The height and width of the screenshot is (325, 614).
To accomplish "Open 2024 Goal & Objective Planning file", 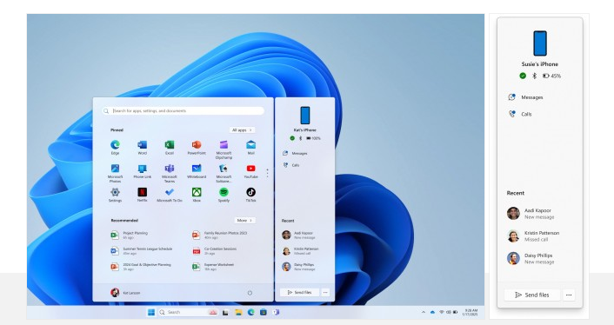I will coord(141,267).
